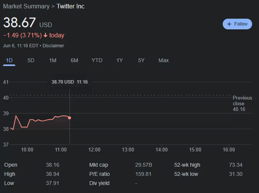Open the Disclaimer link

pyautogui.click(x=53, y=46)
